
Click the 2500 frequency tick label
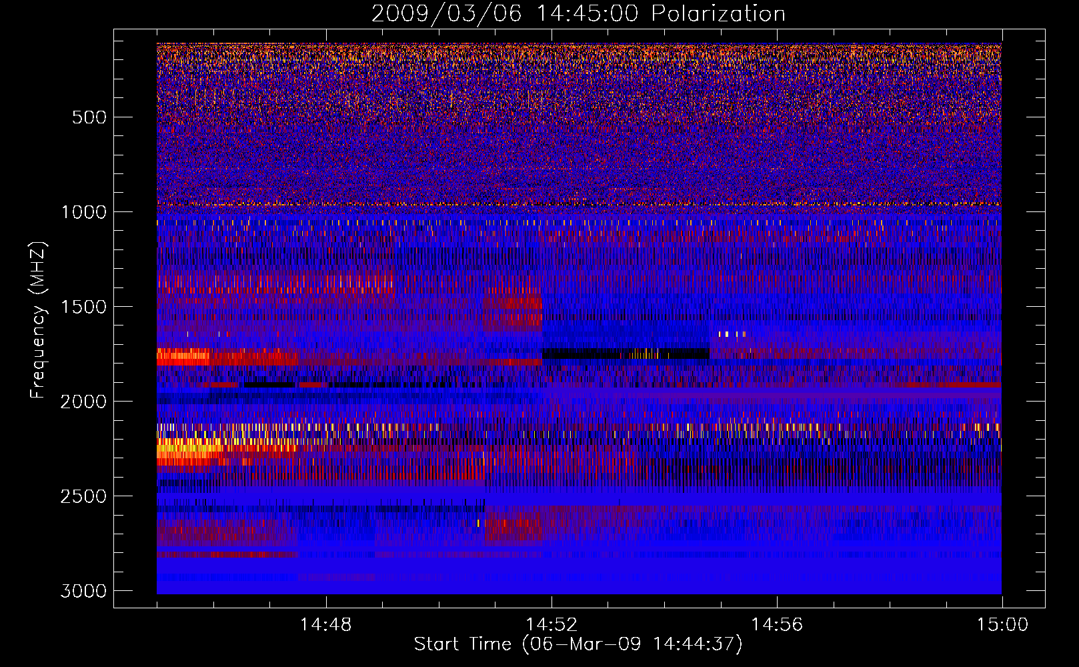pyautogui.click(x=83, y=496)
